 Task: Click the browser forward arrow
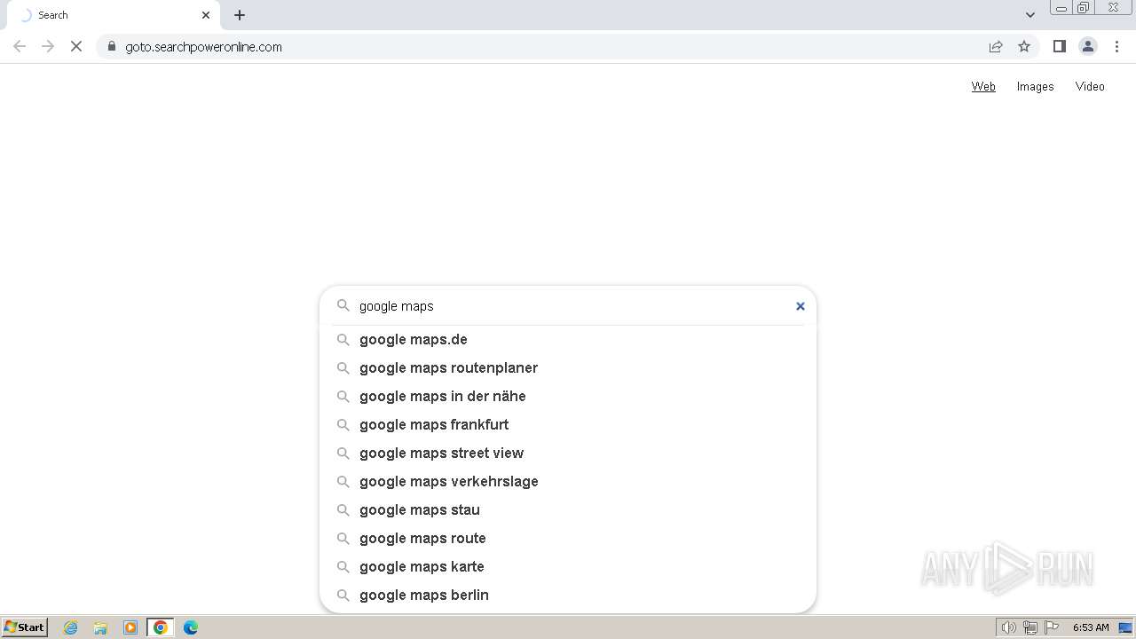click(48, 46)
